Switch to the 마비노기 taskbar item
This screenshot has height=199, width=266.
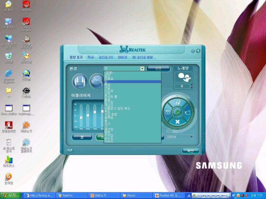104,196
